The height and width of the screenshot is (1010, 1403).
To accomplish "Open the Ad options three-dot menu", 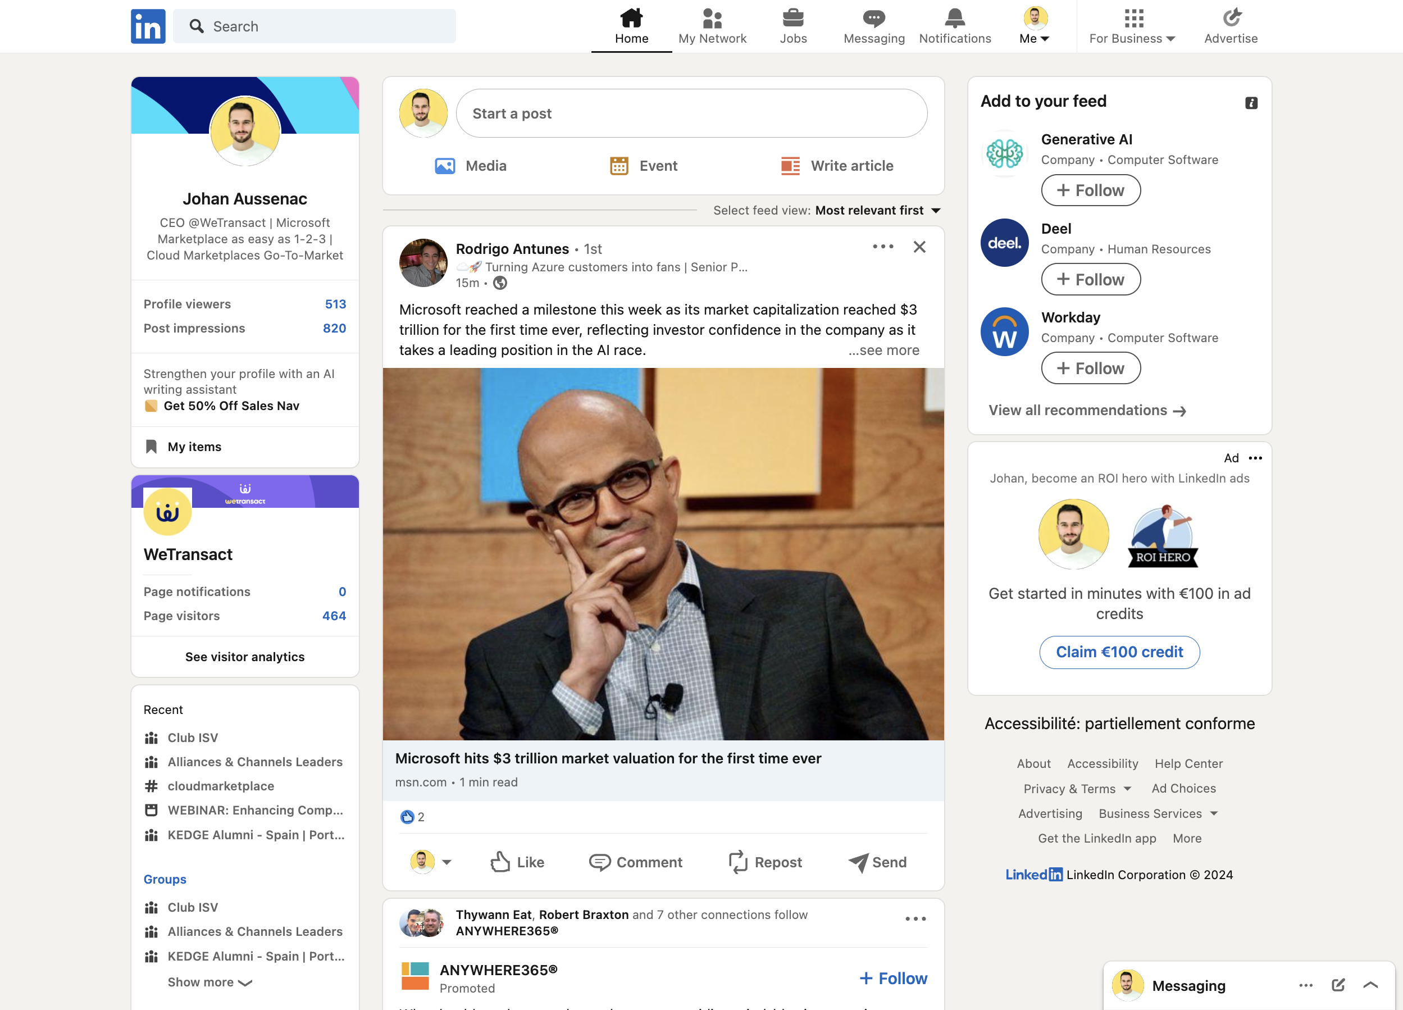I will click(x=1255, y=458).
